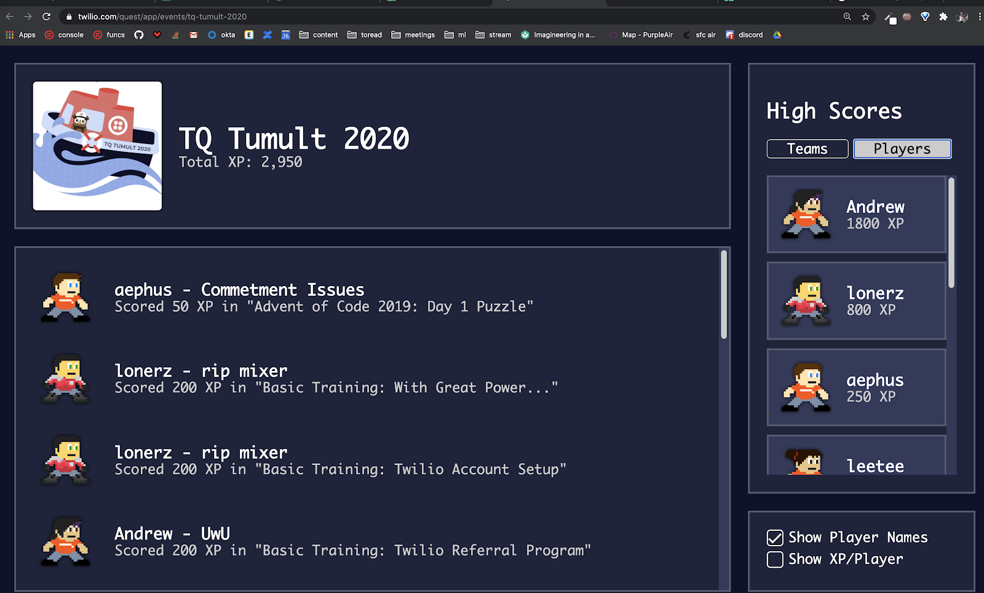Open the Google Drive bookmark icon
Screen dimensions: 984x593
(777, 35)
